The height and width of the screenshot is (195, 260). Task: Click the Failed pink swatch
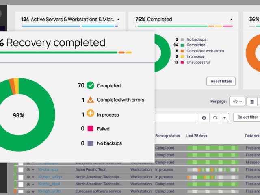click(x=90, y=128)
